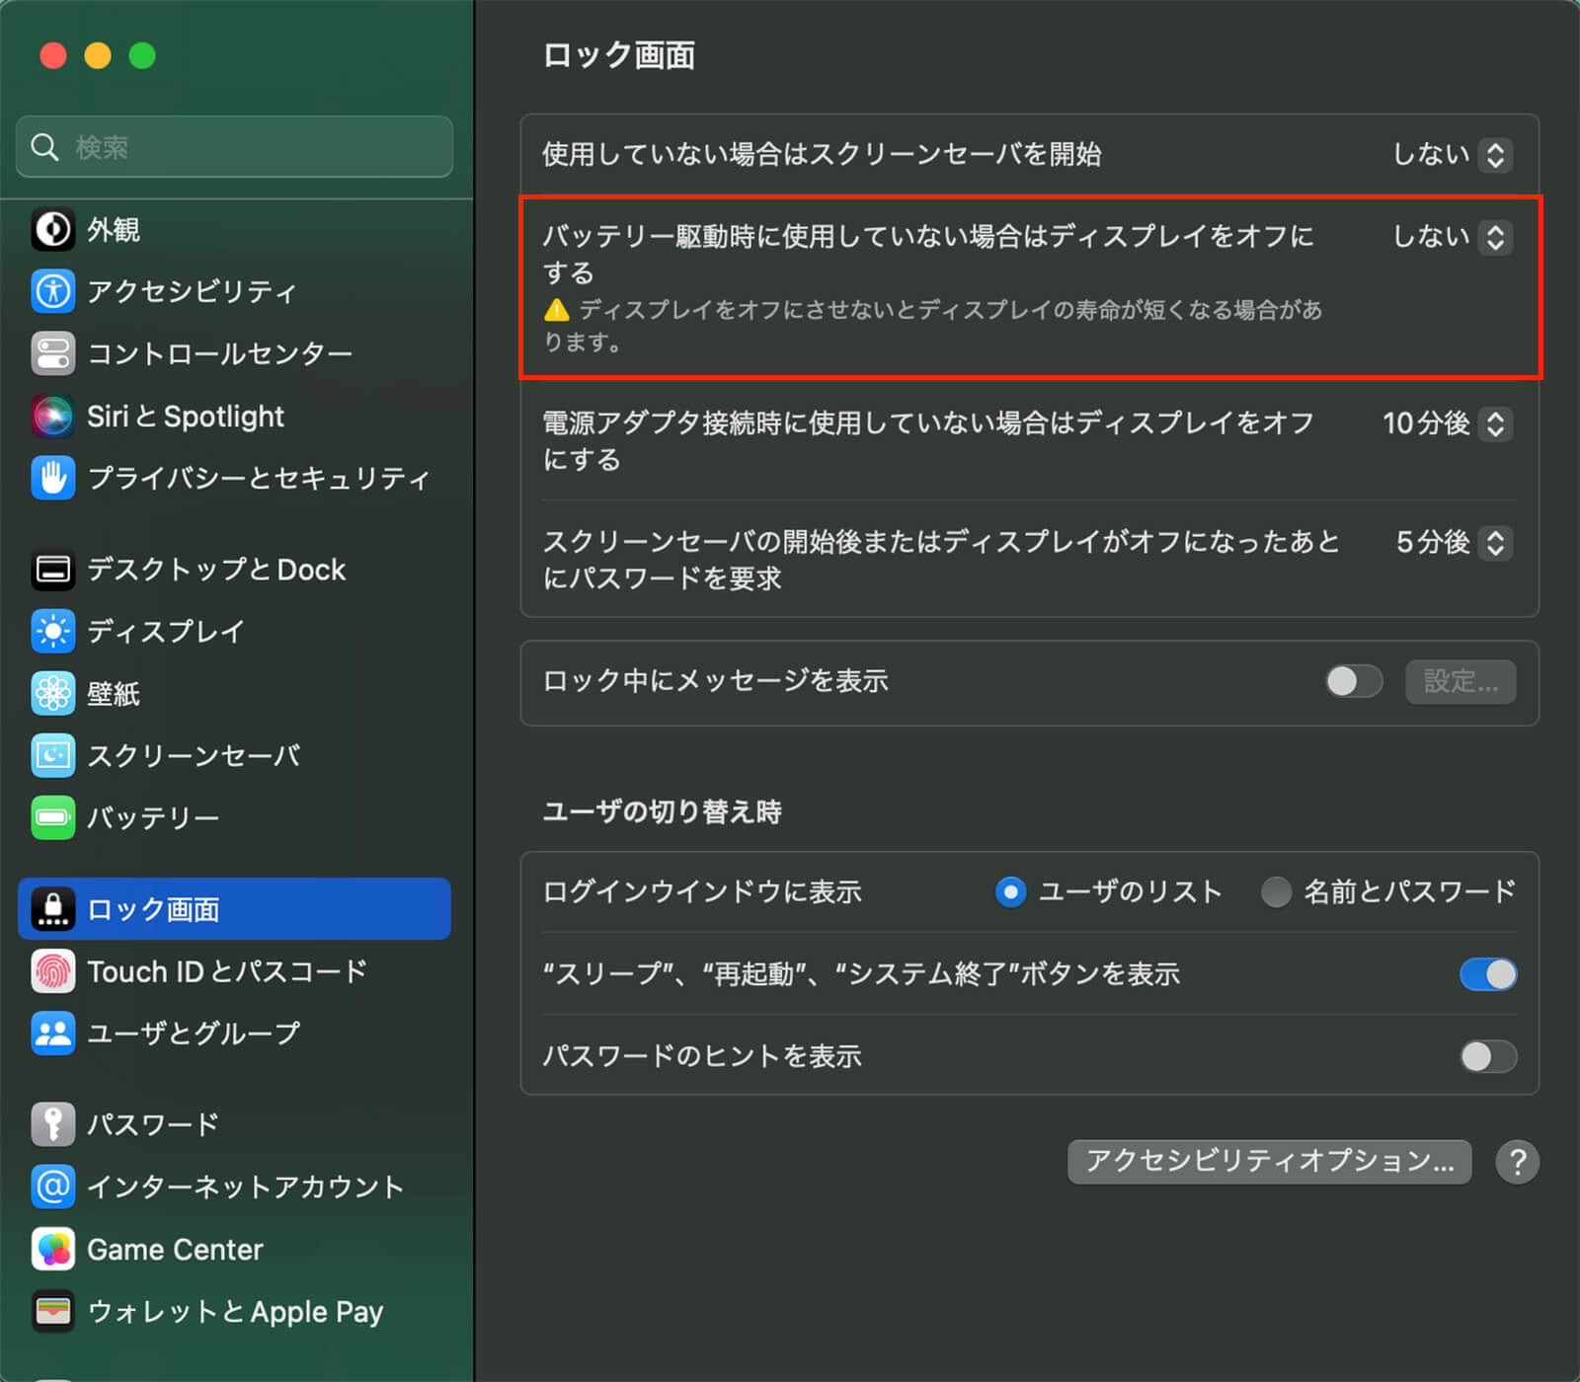Screen dimensions: 1580x1382
Task: Click the ログインウインドウに表示 label
Action: click(702, 892)
